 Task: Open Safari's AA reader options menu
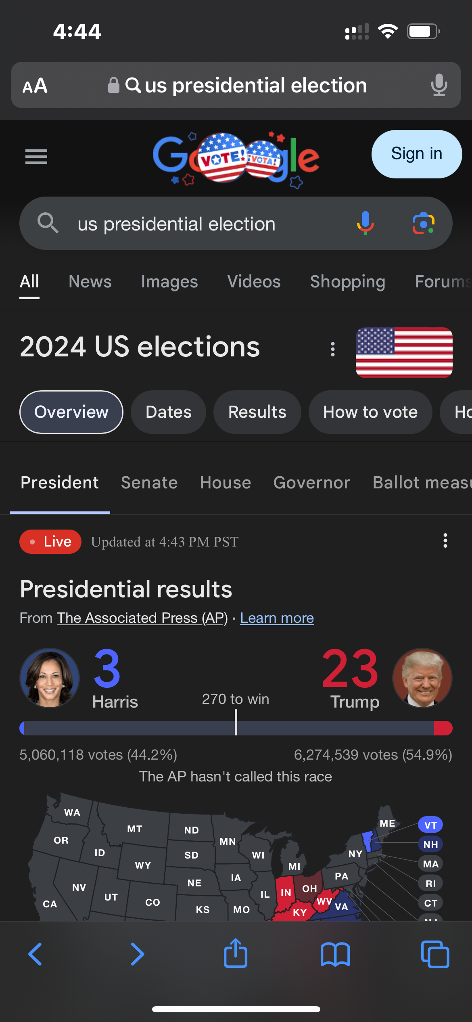[35, 86]
